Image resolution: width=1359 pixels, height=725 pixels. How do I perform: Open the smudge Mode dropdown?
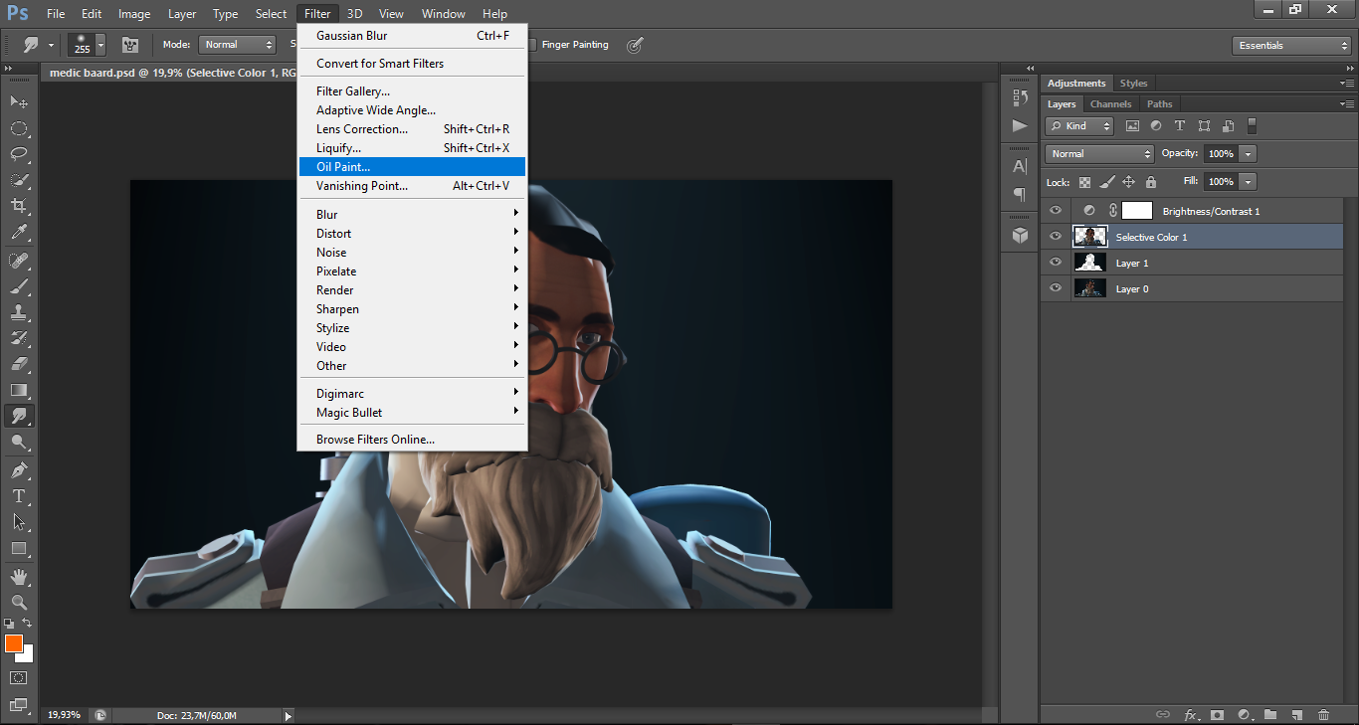(x=237, y=45)
